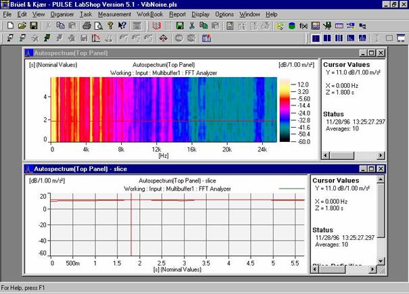Click the Copy icon in the toolbar
The width and height of the screenshot is (409, 294).
coord(60,26)
